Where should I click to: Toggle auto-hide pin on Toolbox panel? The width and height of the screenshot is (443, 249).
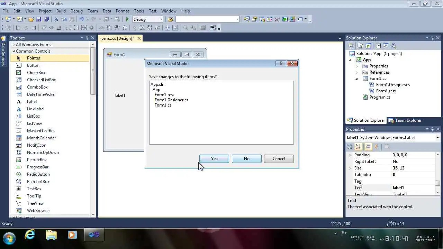(87, 38)
